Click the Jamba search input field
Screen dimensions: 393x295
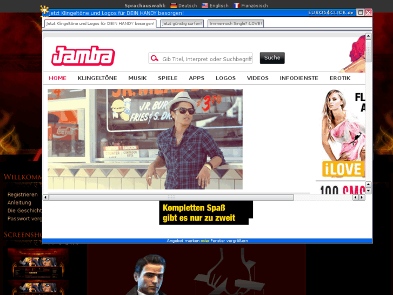(201, 58)
